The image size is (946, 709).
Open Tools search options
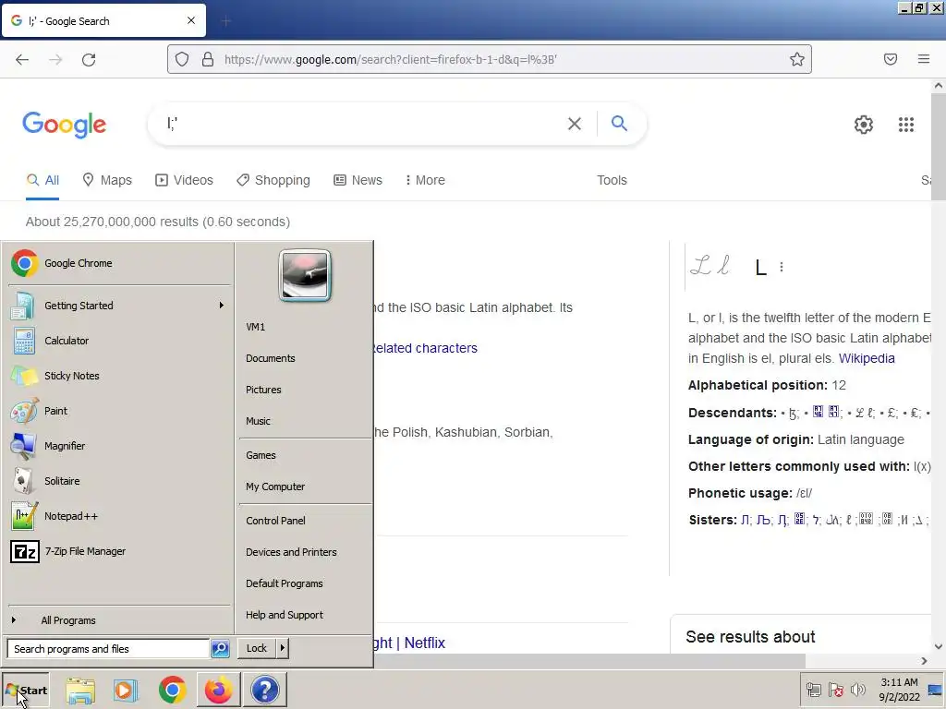[x=612, y=180]
